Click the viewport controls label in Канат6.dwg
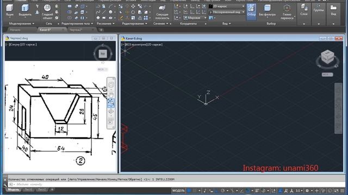The height and width of the screenshot is (195, 348). click(142, 44)
